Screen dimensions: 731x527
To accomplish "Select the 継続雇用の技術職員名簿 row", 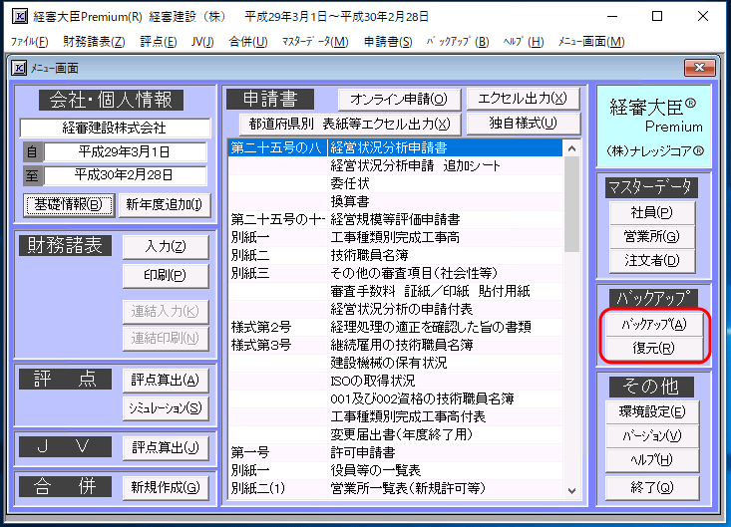I will [395, 345].
